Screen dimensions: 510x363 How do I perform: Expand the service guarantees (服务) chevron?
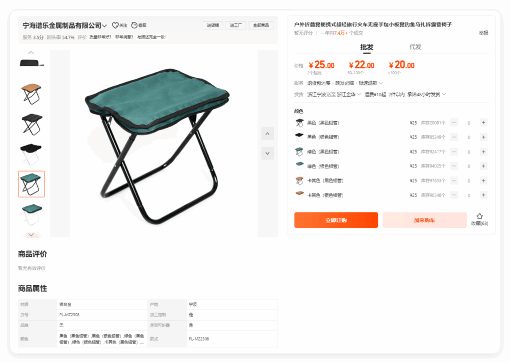(381, 83)
